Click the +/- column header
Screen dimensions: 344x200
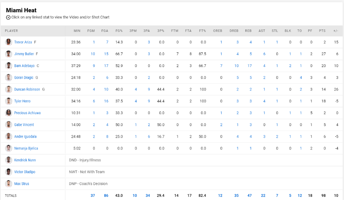pos(336,31)
